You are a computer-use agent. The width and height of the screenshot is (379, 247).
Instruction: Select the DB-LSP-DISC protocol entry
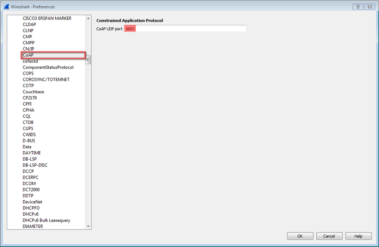35,165
